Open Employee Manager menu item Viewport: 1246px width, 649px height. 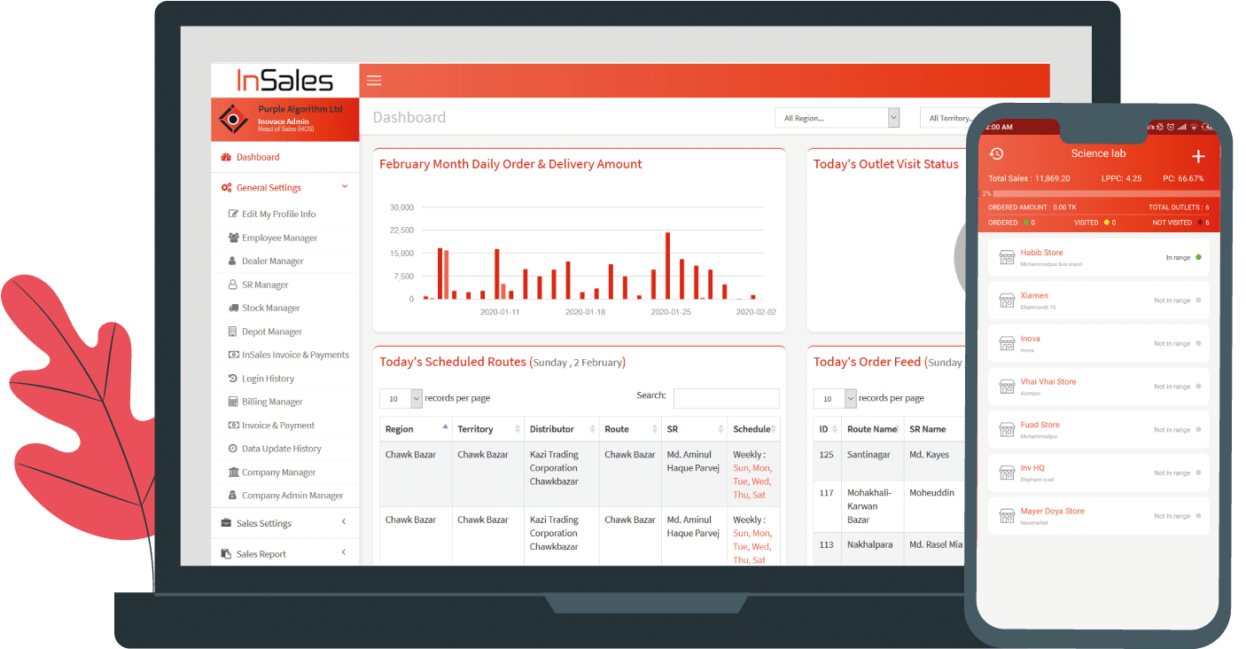(284, 238)
